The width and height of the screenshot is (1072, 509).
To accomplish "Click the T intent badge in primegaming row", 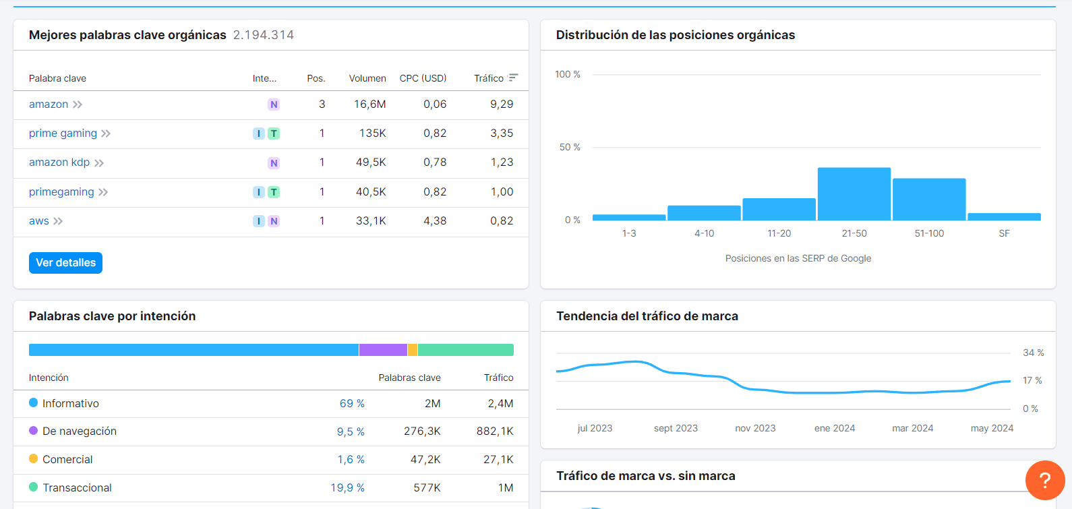I will pyautogui.click(x=274, y=192).
